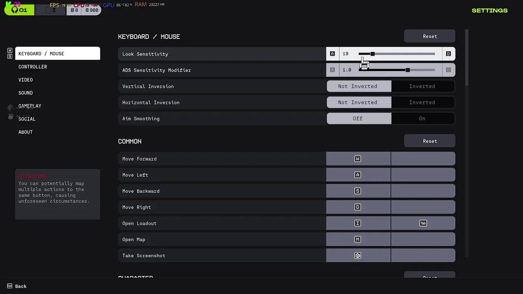Set Horizontal Inversion to Not Inverted
This screenshot has width=523, height=294.
359,102
